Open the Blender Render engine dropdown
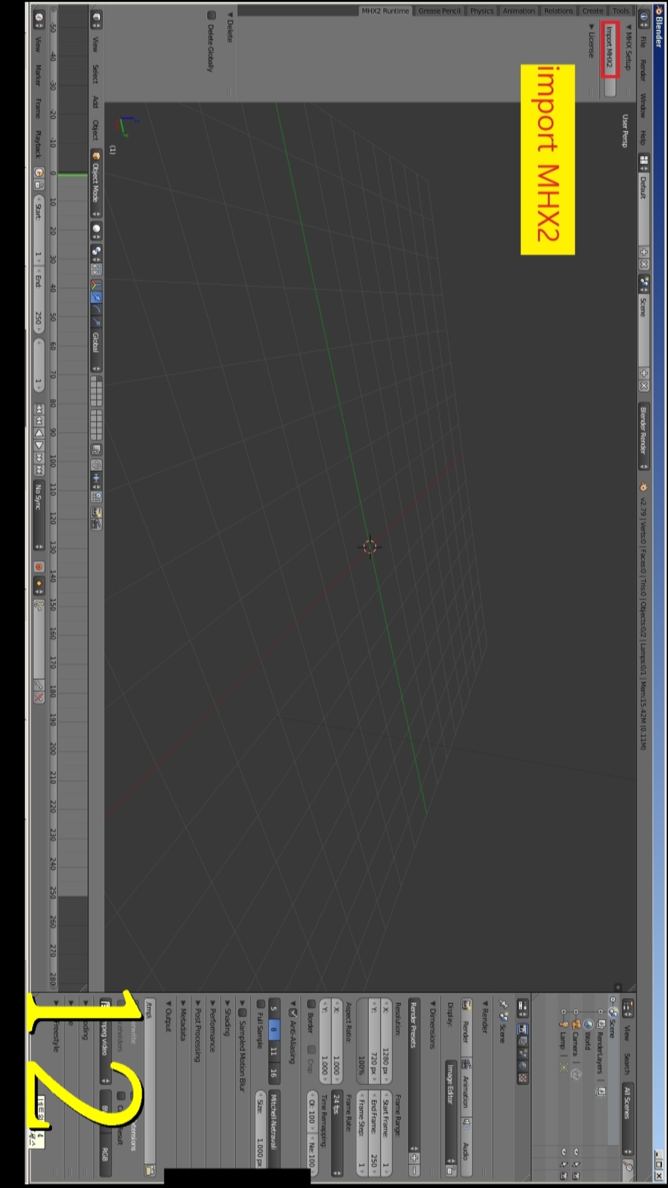This screenshot has width=668, height=1188. point(644,437)
